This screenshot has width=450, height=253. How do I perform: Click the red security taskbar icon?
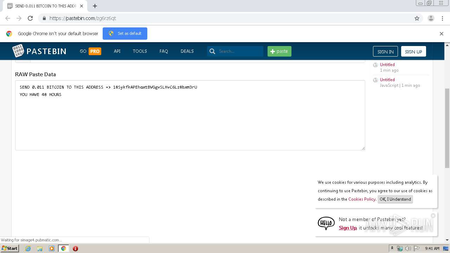75,248
